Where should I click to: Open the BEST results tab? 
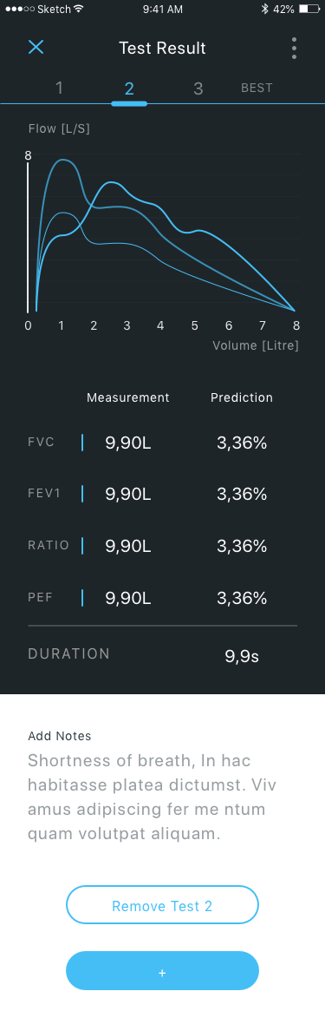[257, 89]
